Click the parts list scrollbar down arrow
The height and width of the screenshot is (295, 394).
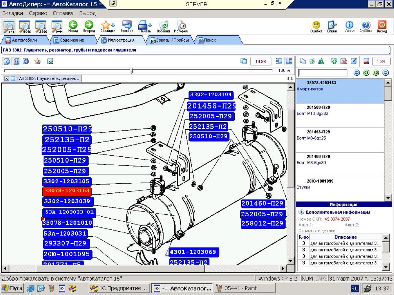[x=388, y=198]
